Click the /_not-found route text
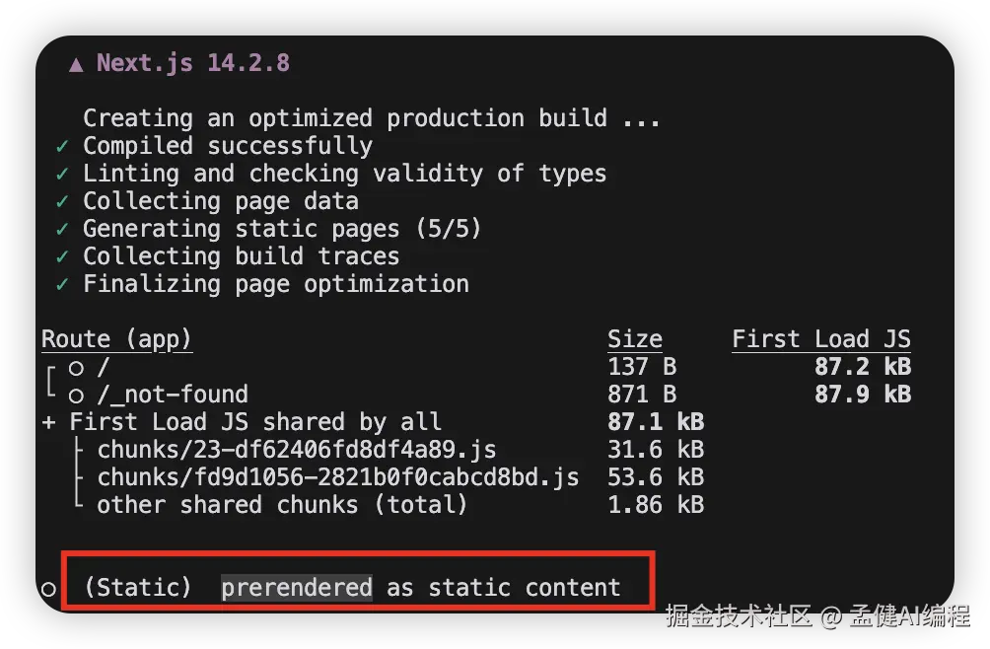This screenshot has width=990, height=649. pos(172,395)
